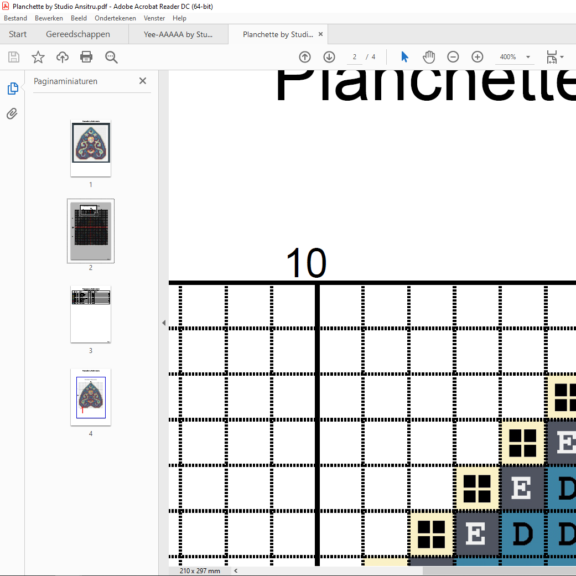The height and width of the screenshot is (576, 576).
Task: Open the 400% zoom level dropdown
Action: click(528, 57)
